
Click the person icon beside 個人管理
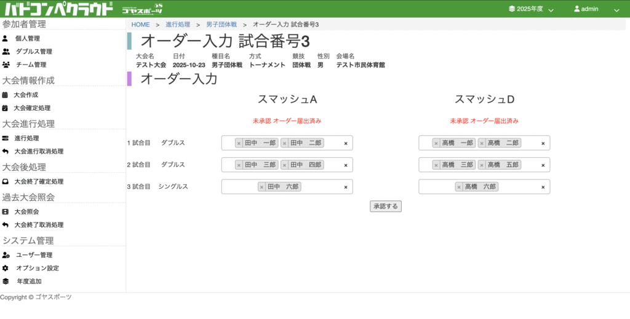point(6,39)
